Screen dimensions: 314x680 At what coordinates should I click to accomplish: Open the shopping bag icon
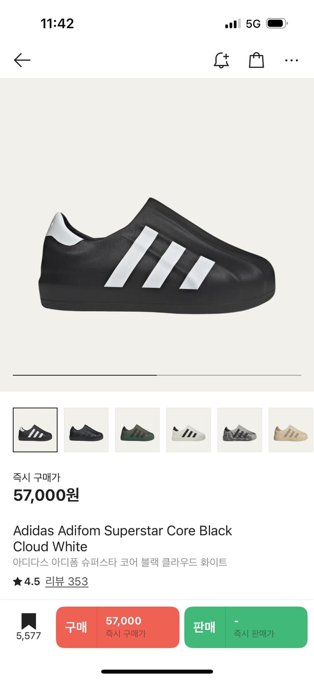click(x=256, y=60)
